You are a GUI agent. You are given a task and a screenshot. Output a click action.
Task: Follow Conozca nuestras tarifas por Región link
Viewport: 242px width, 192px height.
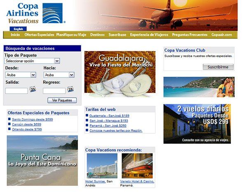pos(116,130)
